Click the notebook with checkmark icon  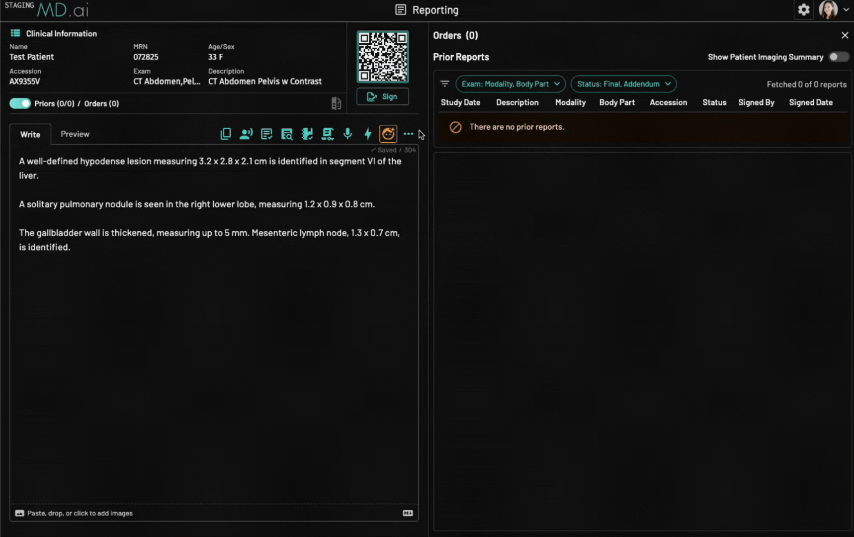click(307, 134)
